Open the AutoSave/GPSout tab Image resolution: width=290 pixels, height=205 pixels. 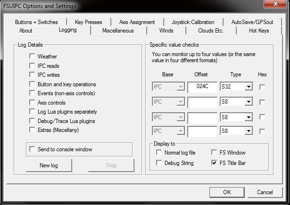tap(252, 22)
